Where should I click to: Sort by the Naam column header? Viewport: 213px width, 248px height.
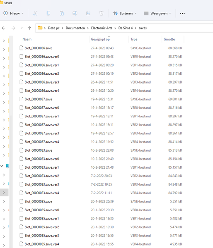point(27,39)
